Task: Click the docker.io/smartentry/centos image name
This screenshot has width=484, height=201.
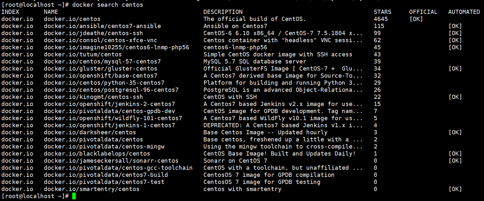Action: pyautogui.click(x=92, y=189)
